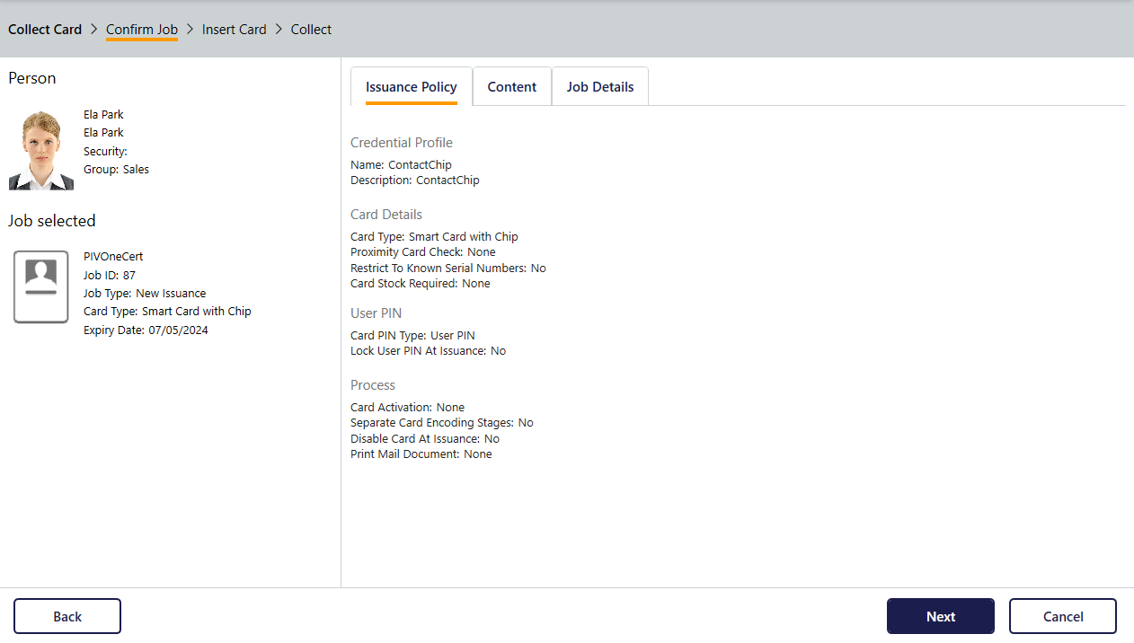The height and width of the screenshot is (643, 1134).
Task: Cancel the card collection
Action: point(1063,616)
